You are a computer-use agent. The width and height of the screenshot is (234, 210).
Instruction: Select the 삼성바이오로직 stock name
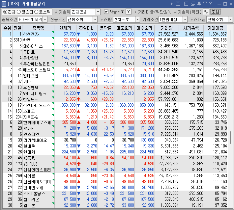(x=37, y=105)
